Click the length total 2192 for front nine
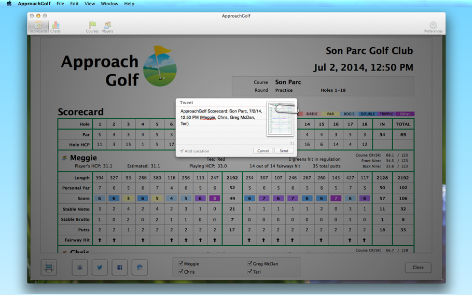 coord(232,178)
